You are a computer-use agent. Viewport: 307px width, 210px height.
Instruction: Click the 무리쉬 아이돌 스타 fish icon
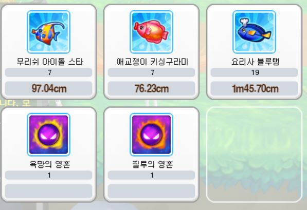coord(48,32)
